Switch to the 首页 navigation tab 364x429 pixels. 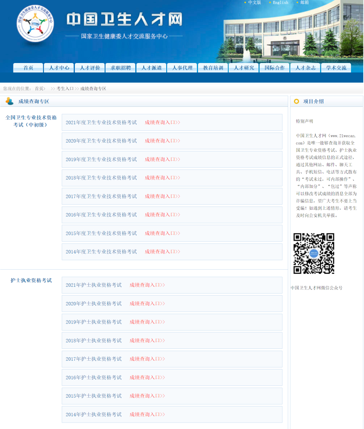28,68
